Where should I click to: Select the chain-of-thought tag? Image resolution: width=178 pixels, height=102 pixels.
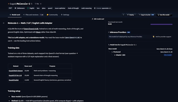click(x=73, y=8)
